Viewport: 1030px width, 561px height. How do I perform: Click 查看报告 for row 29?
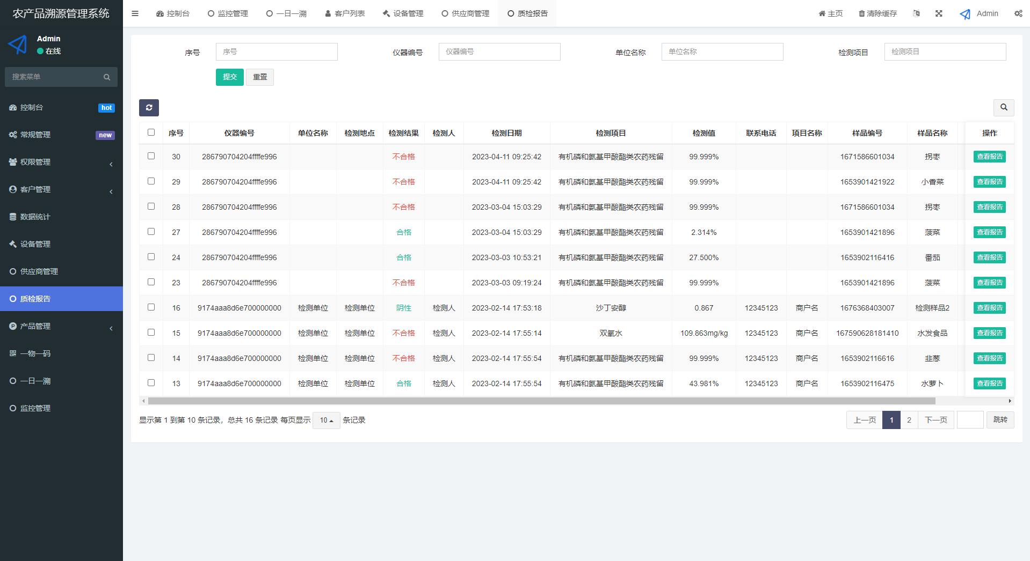pyautogui.click(x=989, y=182)
